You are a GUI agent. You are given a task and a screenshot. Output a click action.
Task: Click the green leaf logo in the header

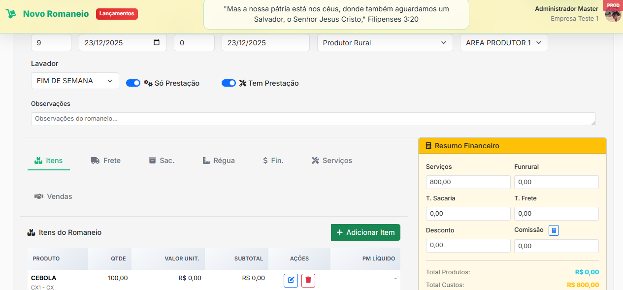tap(11, 13)
